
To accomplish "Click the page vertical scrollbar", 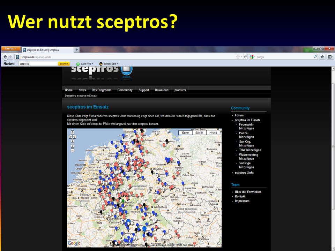I will [x=333, y=146].
